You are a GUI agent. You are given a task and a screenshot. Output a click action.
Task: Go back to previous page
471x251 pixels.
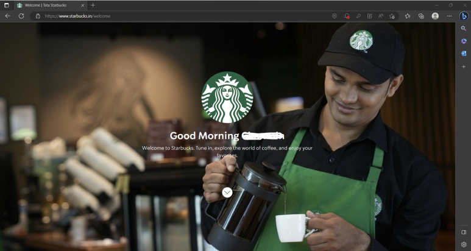8,16
